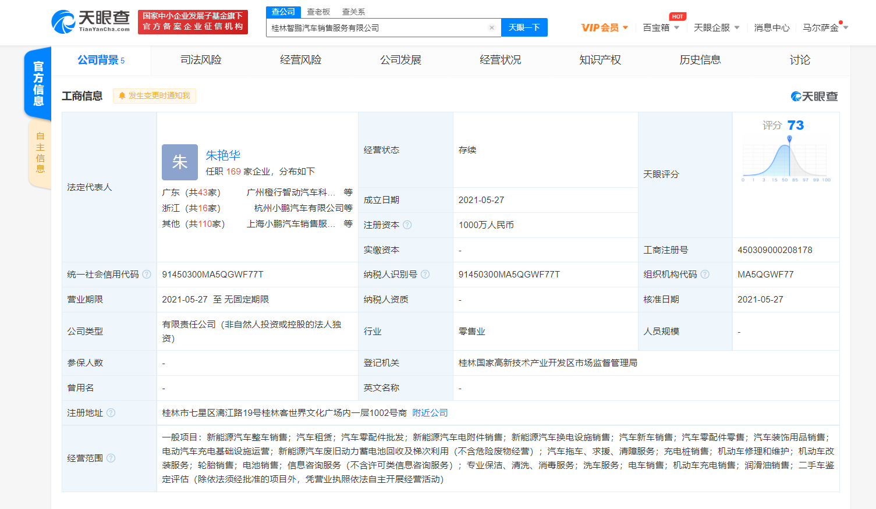Image resolution: width=876 pixels, height=509 pixels.
Task: Click the score distribution chart marker
Action: tap(789, 139)
